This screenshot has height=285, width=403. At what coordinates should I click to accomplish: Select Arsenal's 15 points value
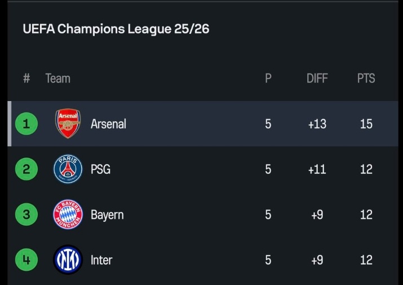(366, 124)
